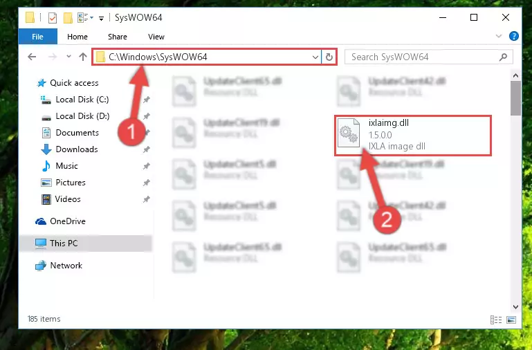Image resolution: width=532 pixels, height=350 pixels.
Task: Open the address bar history dropdown
Action: click(x=315, y=57)
